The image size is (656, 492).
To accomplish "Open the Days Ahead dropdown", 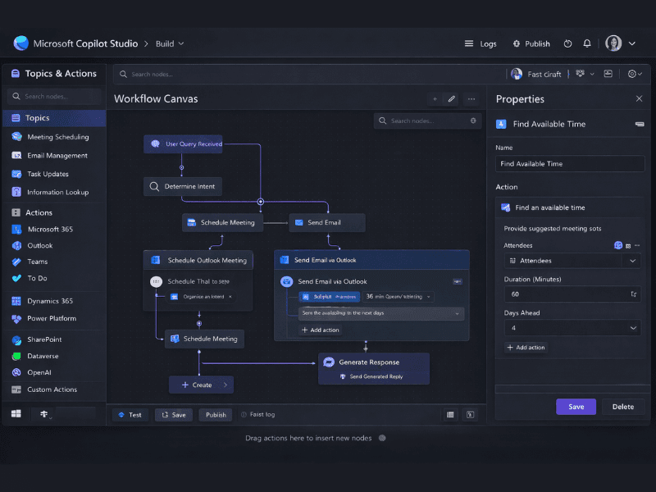I will tap(633, 327).
